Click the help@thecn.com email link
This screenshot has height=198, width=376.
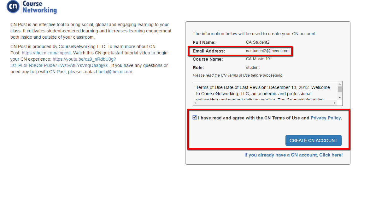click(115, 72)
